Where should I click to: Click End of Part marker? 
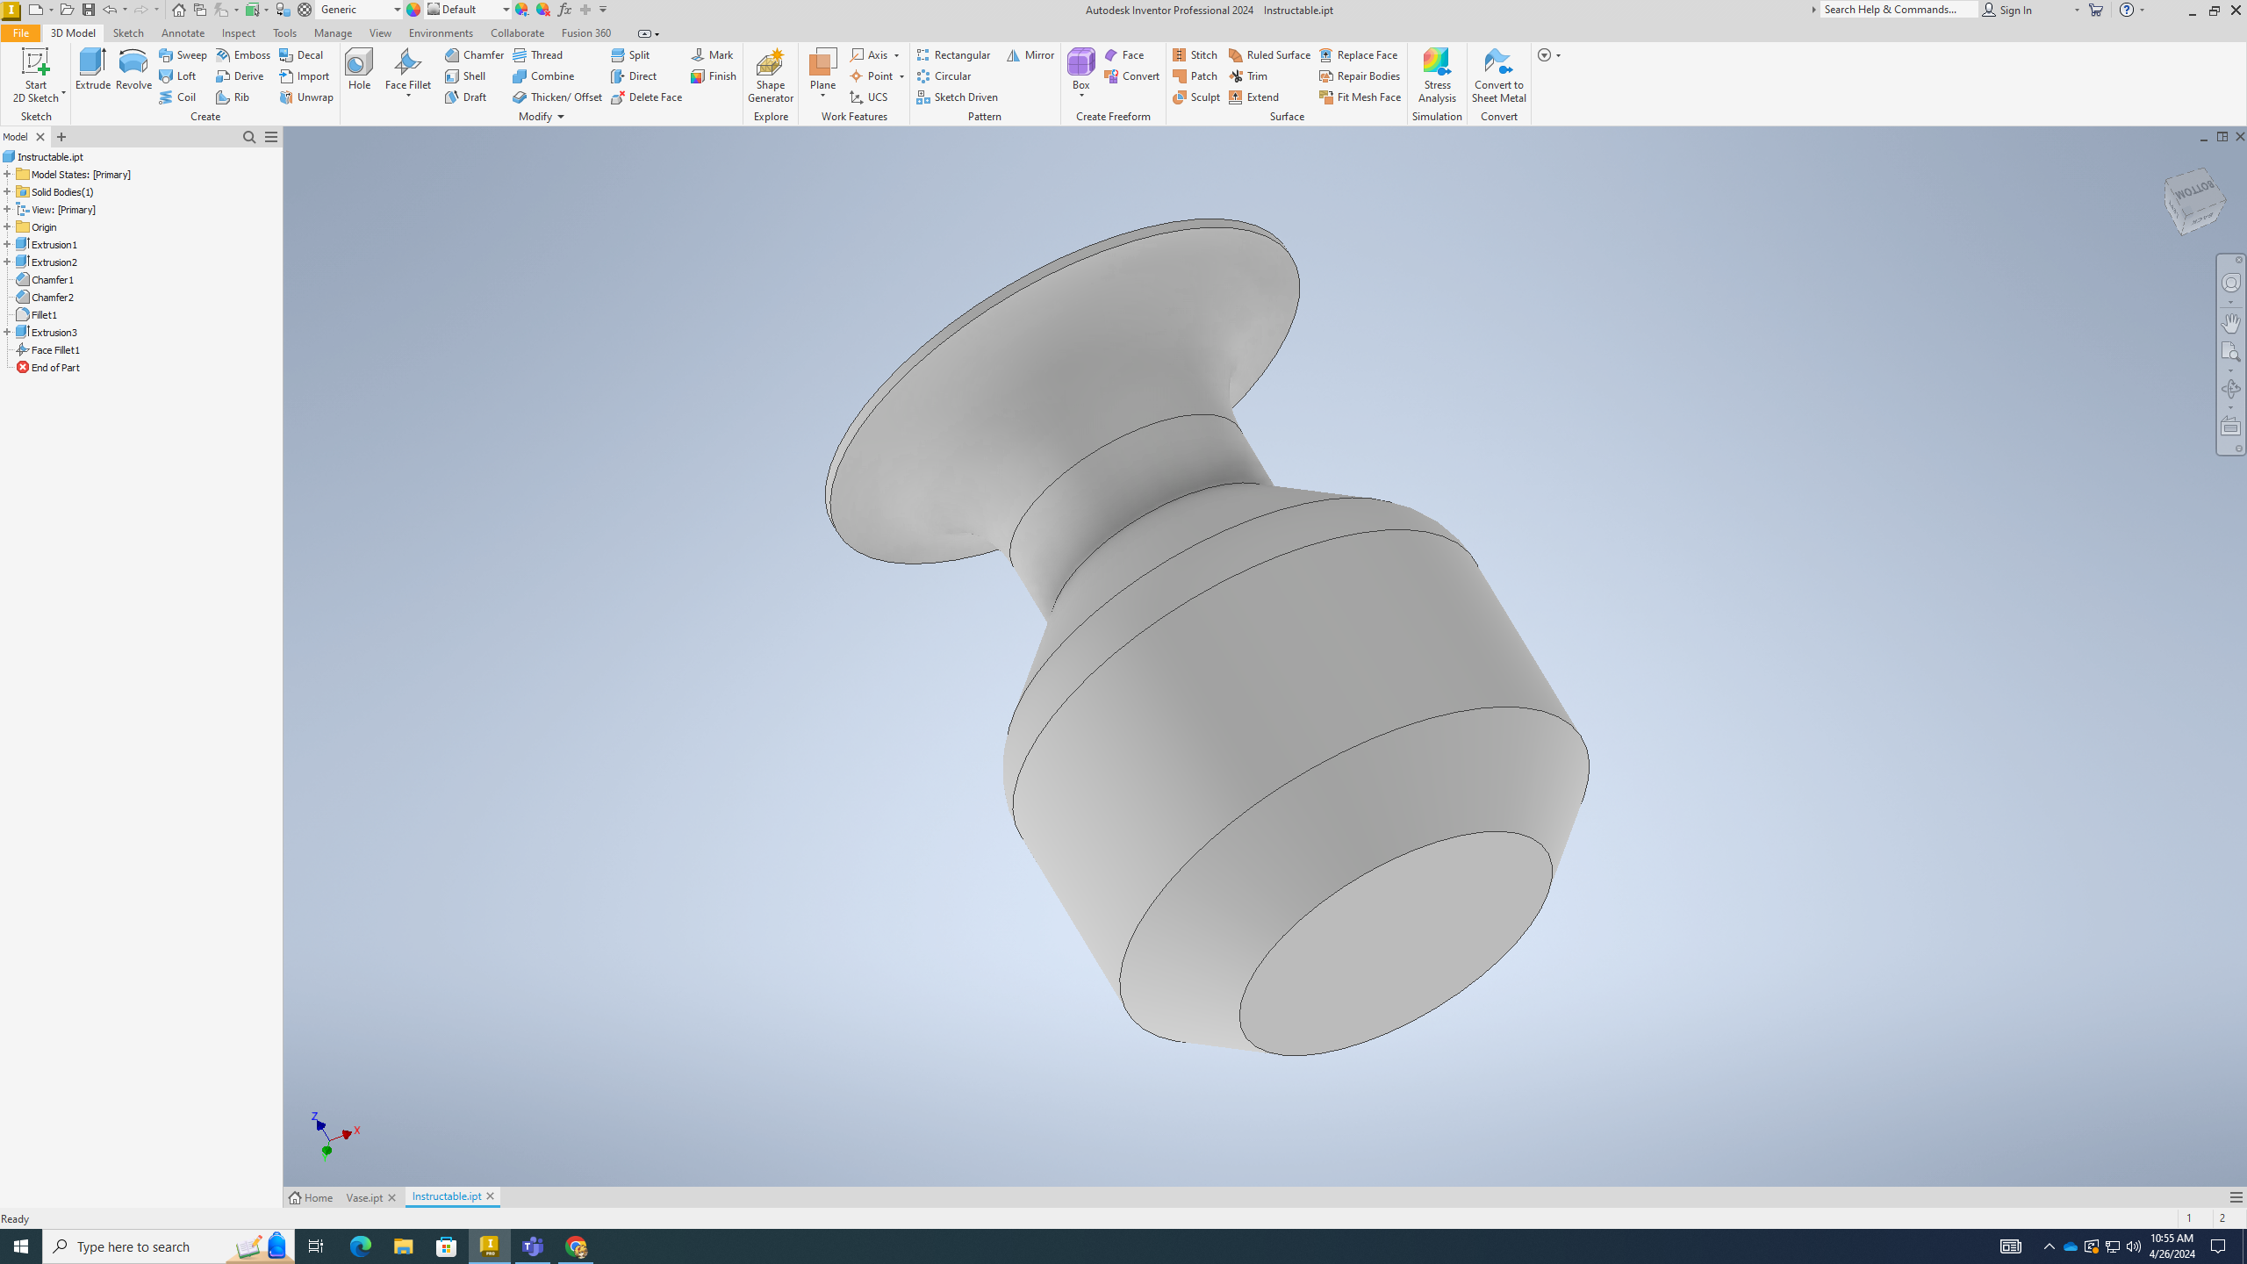(55, 367)
